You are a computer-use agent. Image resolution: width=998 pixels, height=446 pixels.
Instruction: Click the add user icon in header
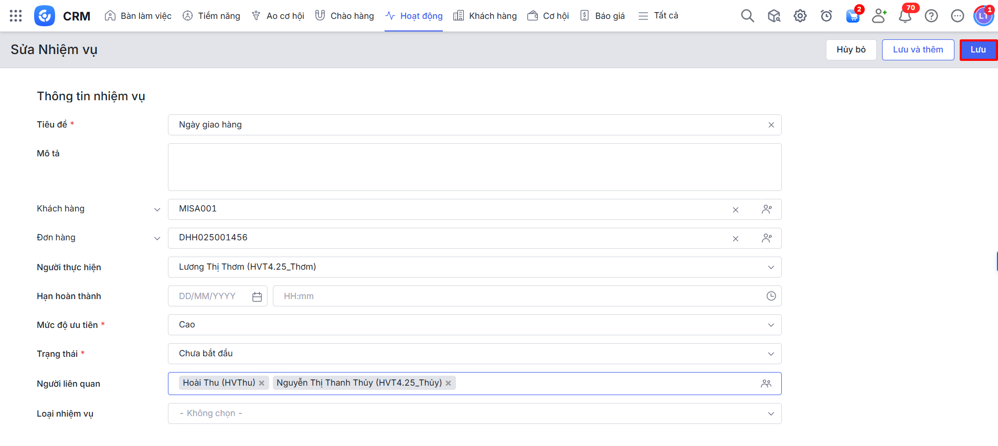tap(878, 16)
